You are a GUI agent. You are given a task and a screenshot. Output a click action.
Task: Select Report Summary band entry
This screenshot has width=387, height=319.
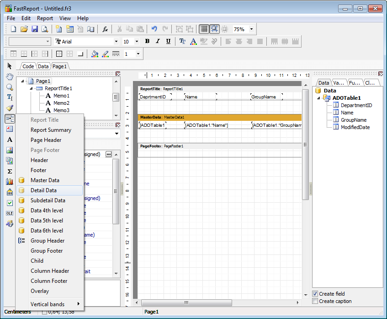click(x=50, y=130)
